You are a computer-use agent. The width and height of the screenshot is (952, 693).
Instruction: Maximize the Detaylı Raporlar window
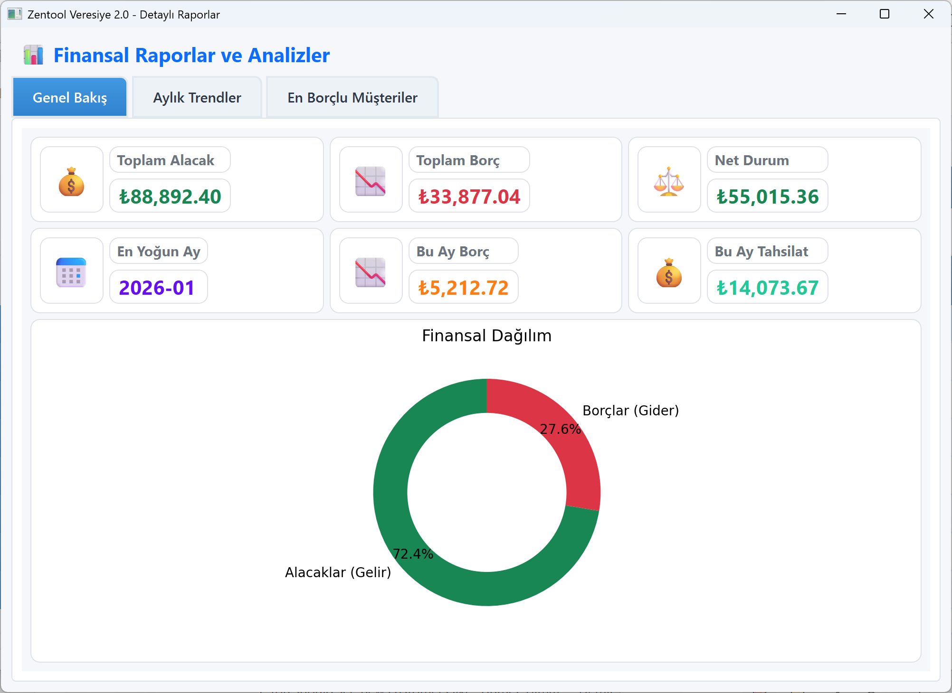tap(885, 14)
